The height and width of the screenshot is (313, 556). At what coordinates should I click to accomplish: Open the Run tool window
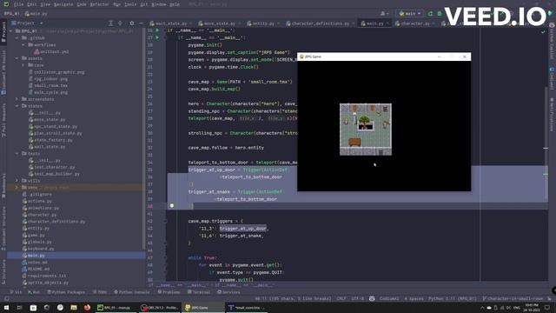tap(34, 292)
